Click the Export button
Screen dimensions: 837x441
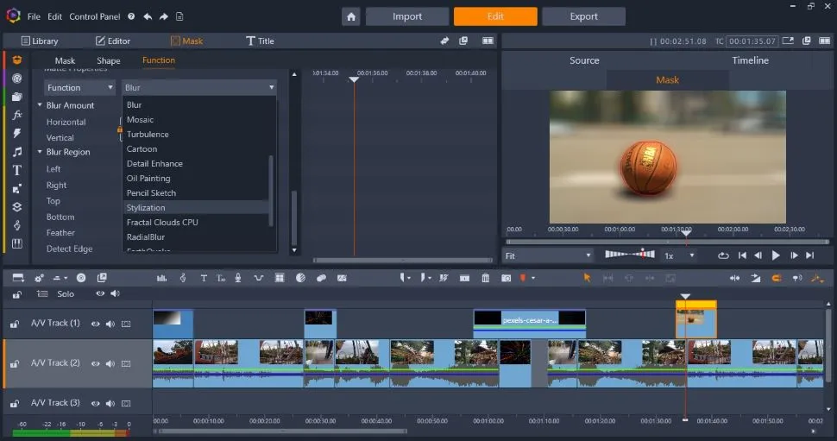(x=583, y=16)
